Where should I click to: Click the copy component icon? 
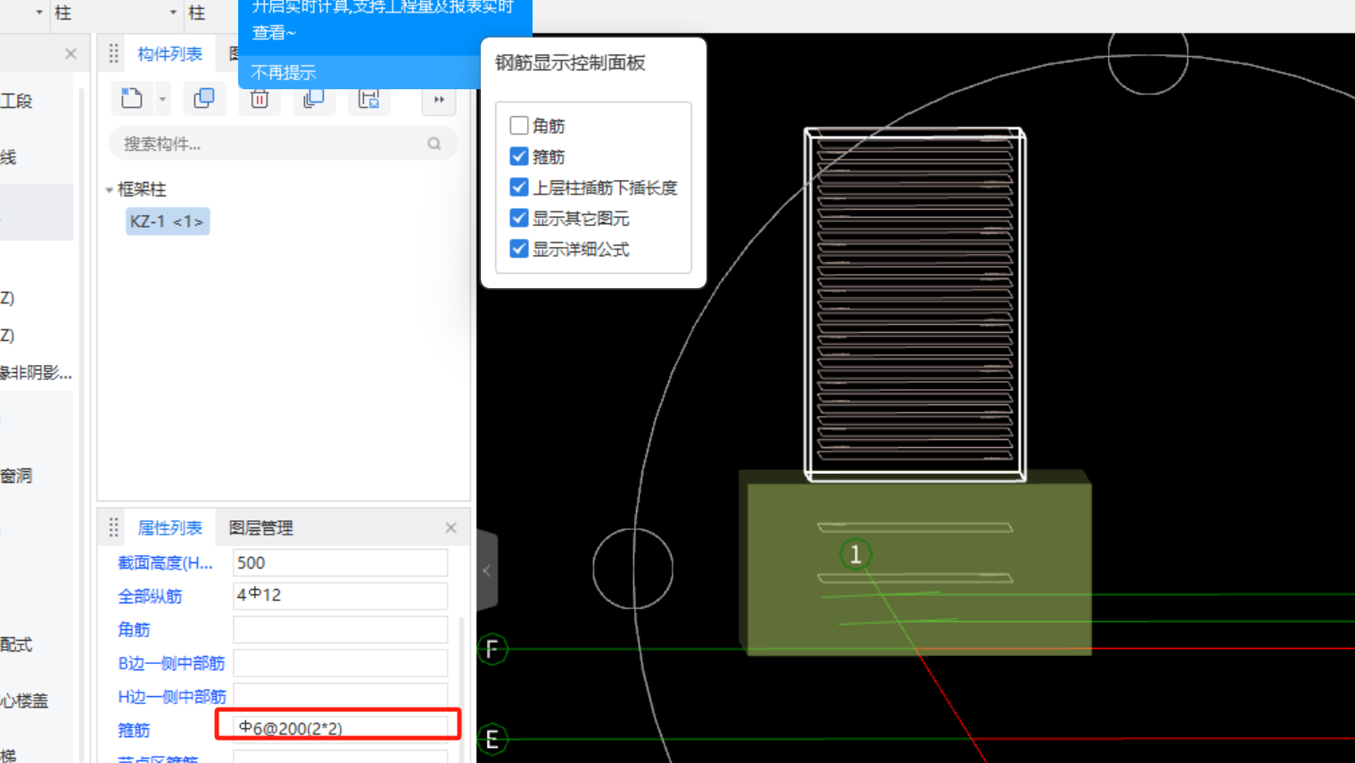click(x=204, y=98)
